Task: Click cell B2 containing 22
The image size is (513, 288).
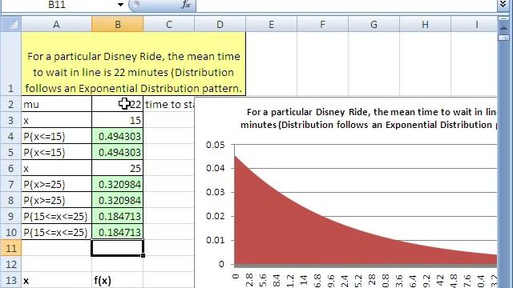Action: 118,104
